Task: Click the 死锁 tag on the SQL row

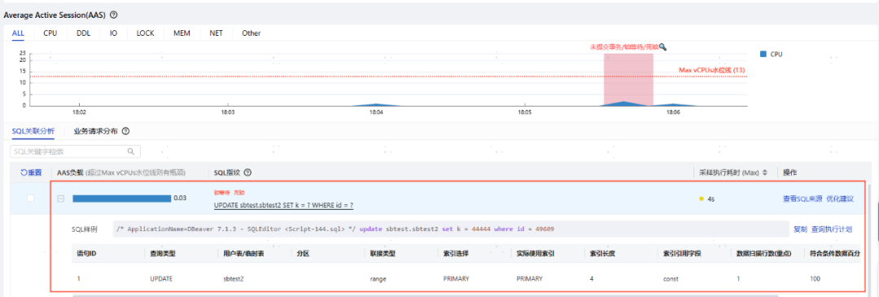Action: (x=238, y=193)
